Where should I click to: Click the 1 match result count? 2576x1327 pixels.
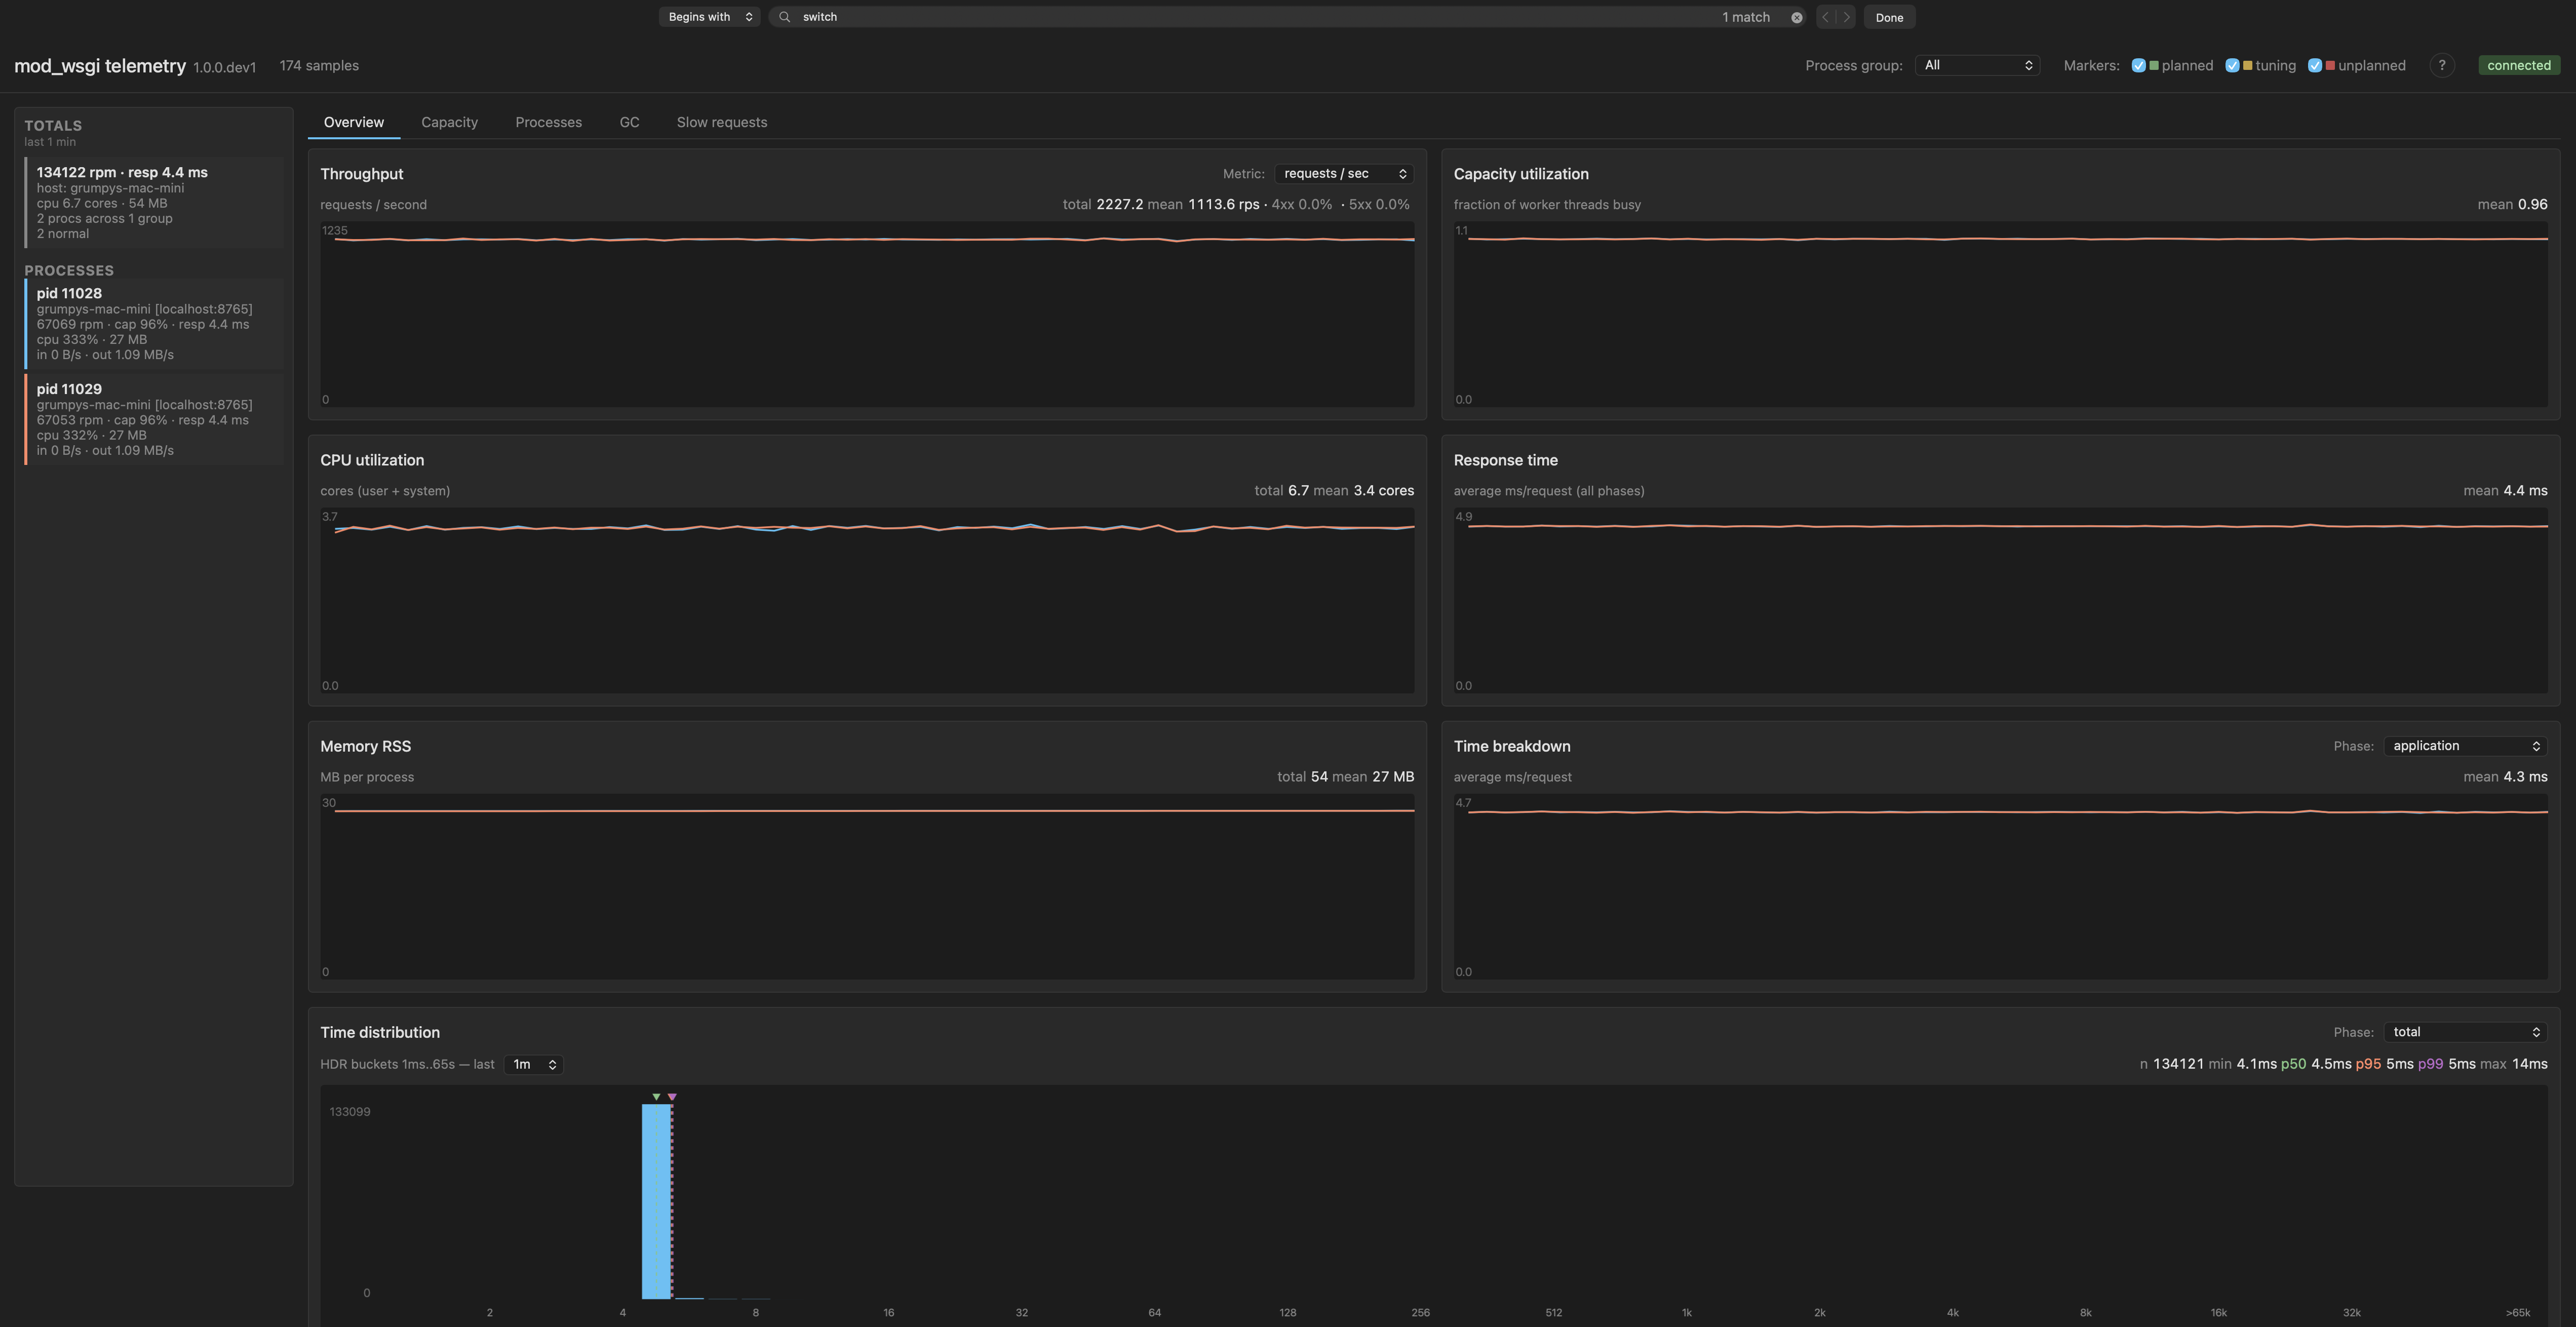click(x=1745, y=17)
